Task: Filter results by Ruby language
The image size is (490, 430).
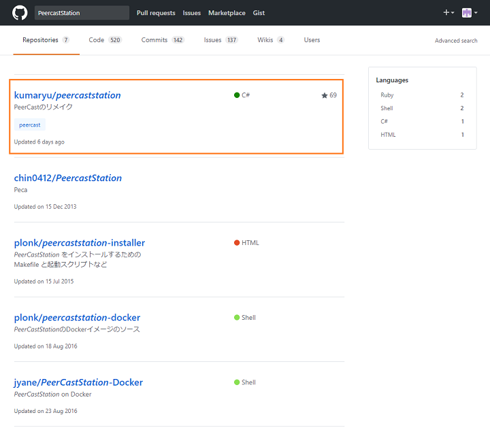Action: (x=422, y=95)
